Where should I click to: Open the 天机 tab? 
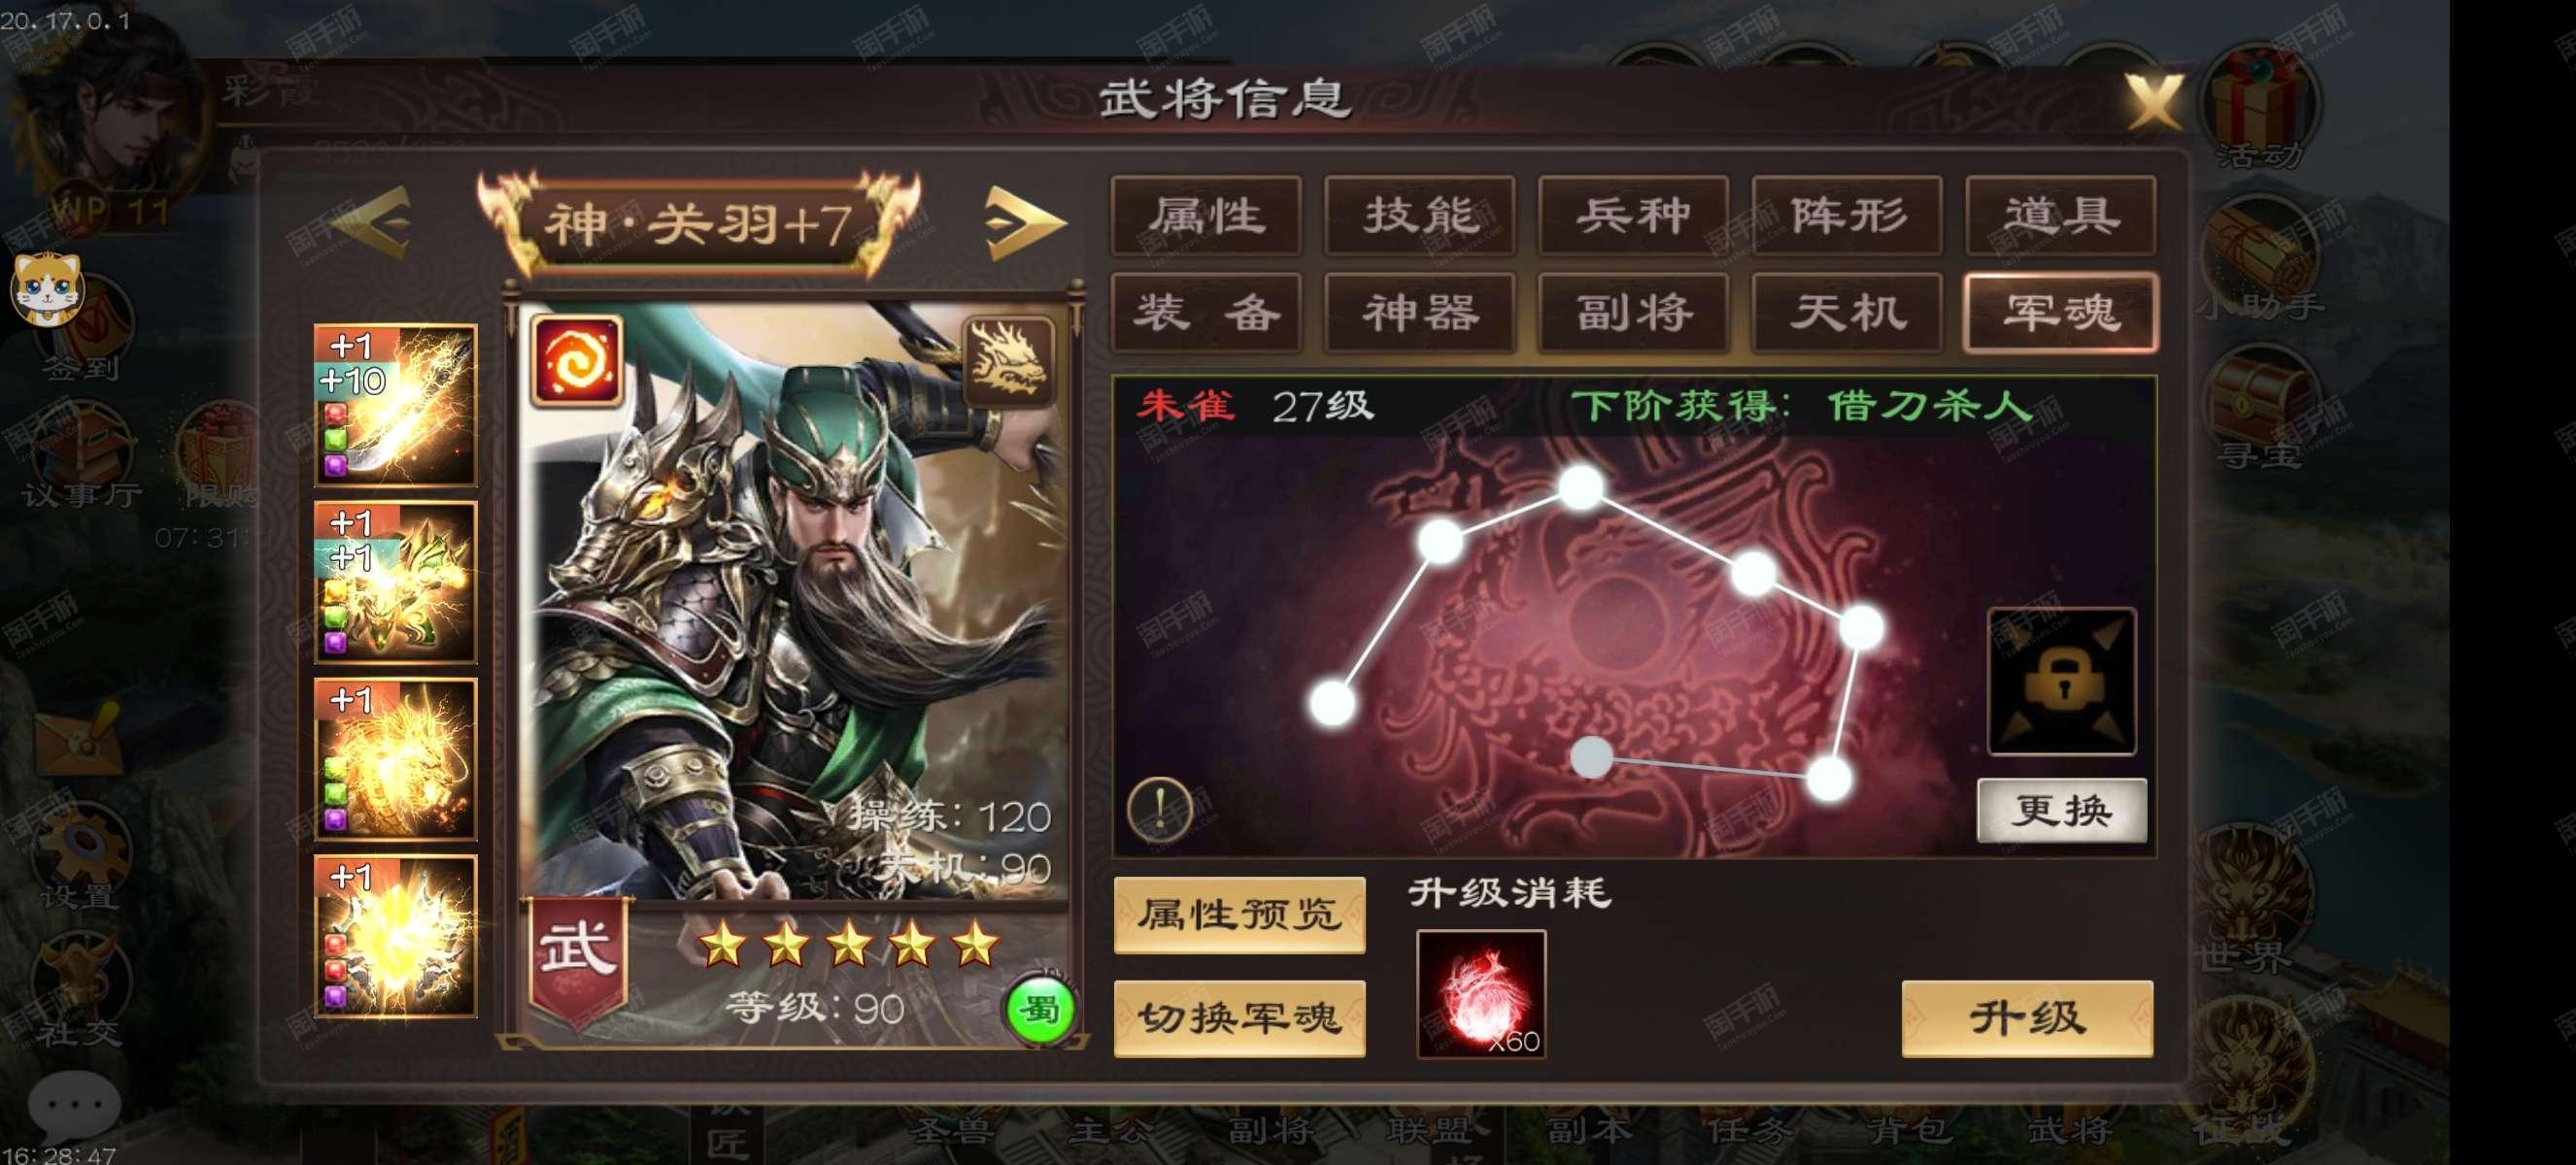point(1847,312)
